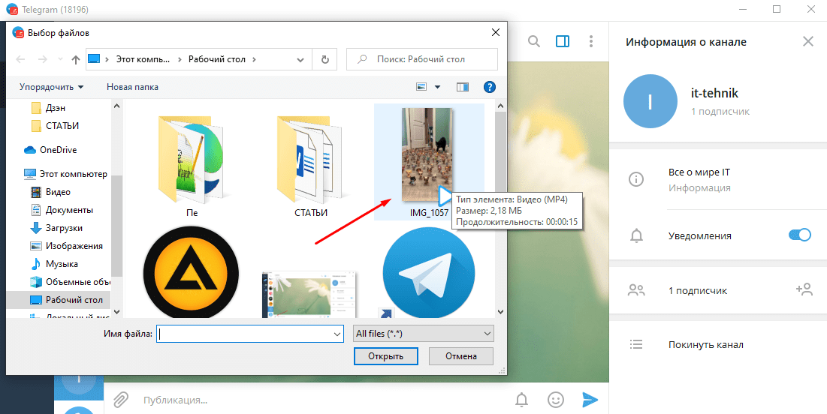The width and height of the screenshot is (827, 414).
Task: Click the refresh button in file dialog
Action: (x=325, y=59)
